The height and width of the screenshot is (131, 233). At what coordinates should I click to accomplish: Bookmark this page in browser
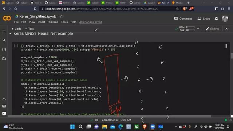click(x=35, y=9)
